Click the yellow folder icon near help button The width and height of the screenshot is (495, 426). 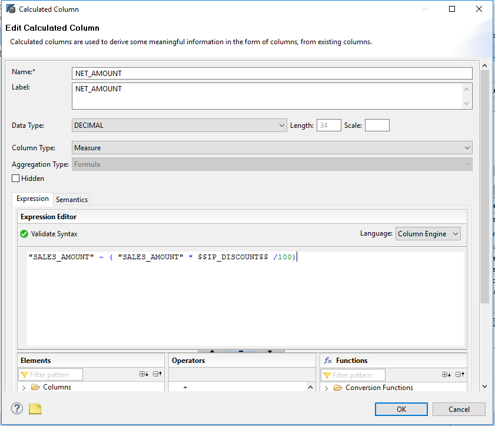coord(35,409)
